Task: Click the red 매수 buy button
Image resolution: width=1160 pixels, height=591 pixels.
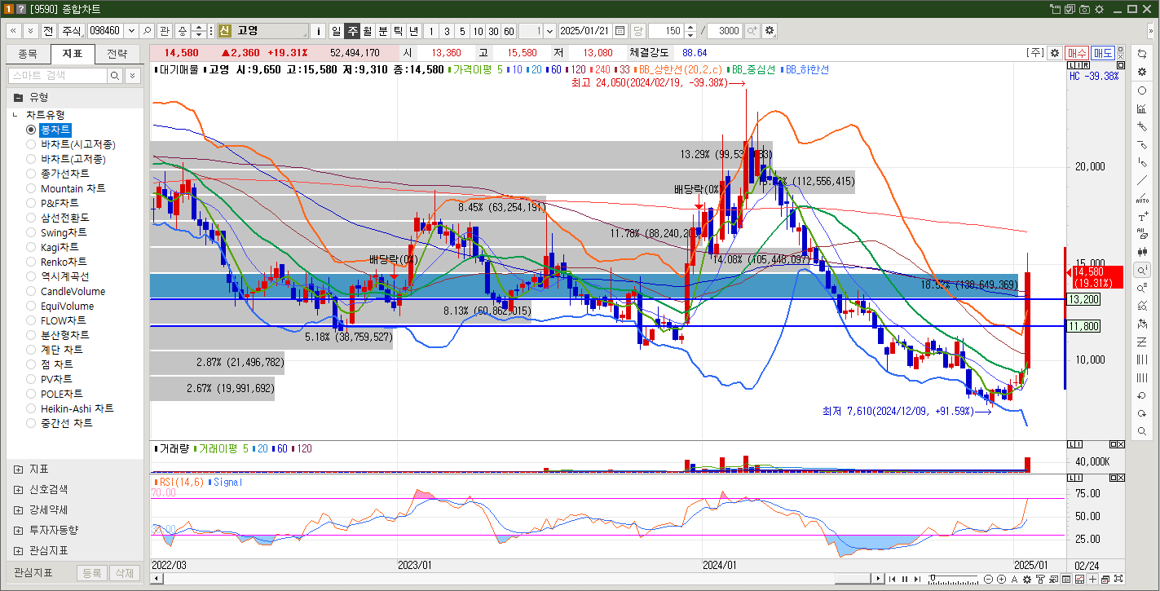Action: (x=1077, y=52)
